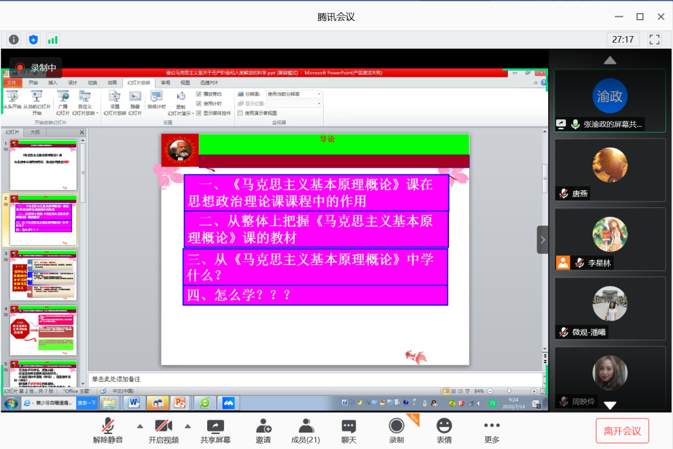Switch to 视图 ribbon tab
Screen dimensions: 673x449
pos(185,82)
